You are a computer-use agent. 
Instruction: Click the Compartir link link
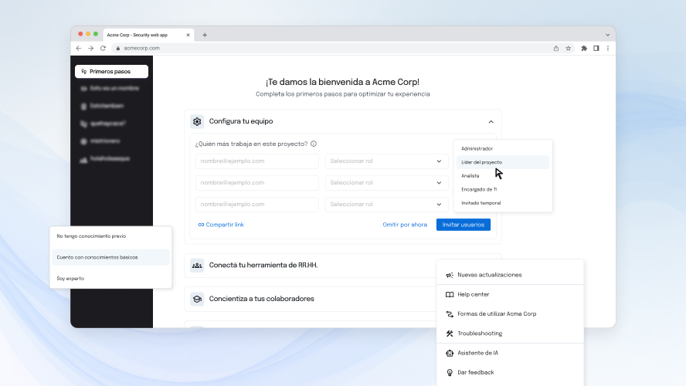221,225
